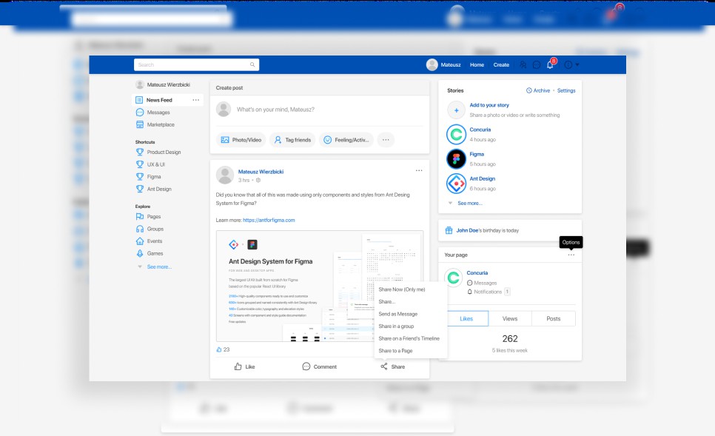Click the Events house icon
The width and height of the screenshot is (715, 436).
coord(140,241)
